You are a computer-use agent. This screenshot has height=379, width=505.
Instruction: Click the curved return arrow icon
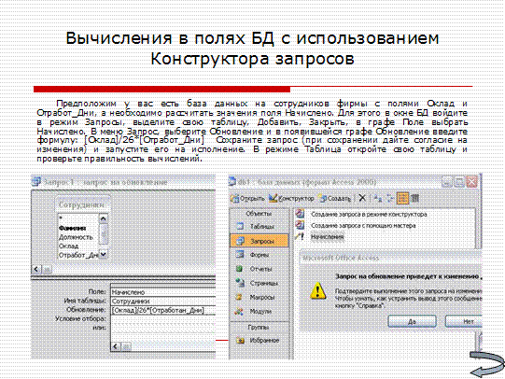click(x=486, y=364)
